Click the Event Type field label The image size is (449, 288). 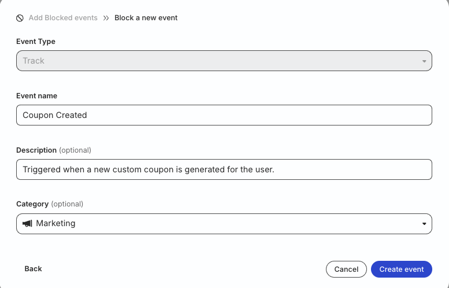click(x=36, y=41)
